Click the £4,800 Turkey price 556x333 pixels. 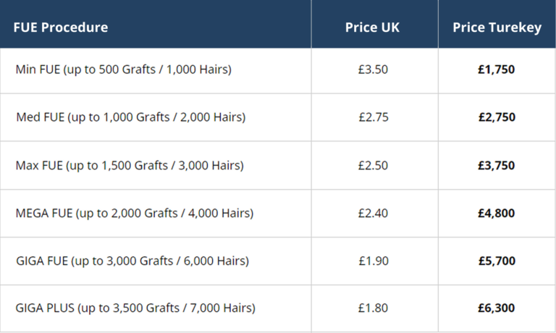coord(497,213)
